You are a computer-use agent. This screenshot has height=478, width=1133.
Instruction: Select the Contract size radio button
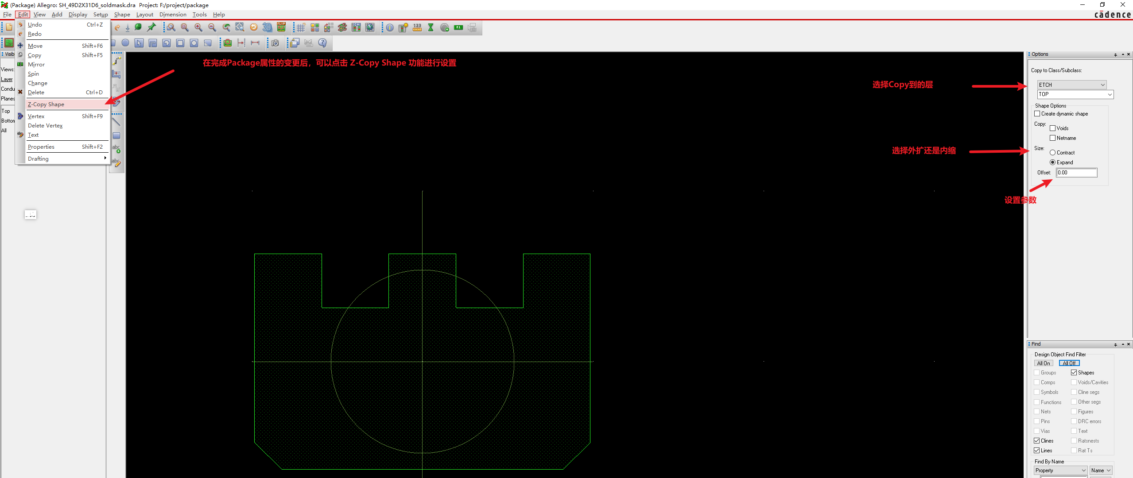[1052, 153]
